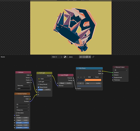Click the Displacement input socket
This screenshot has width=140, height=131.
point(113,78)
